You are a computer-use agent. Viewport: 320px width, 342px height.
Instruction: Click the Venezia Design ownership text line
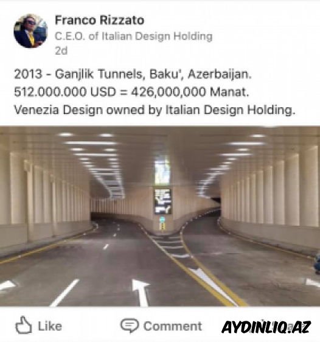(155, 110)
